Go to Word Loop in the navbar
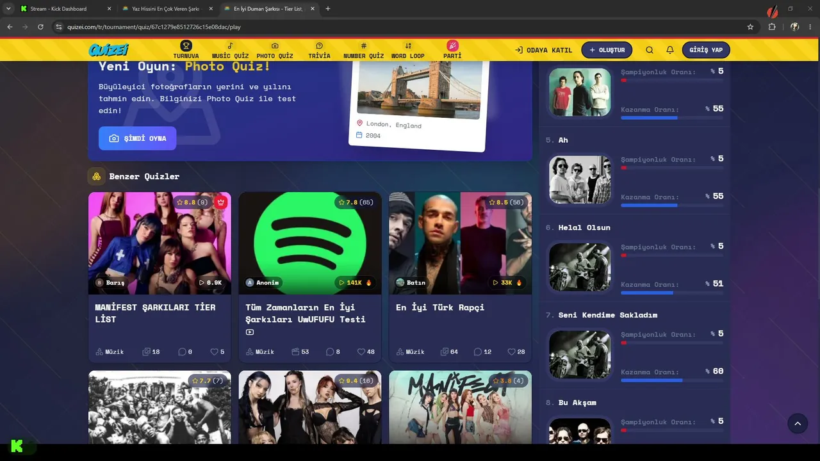The height and width of the screenshot is (461, 820). click(x=408, y=50)
